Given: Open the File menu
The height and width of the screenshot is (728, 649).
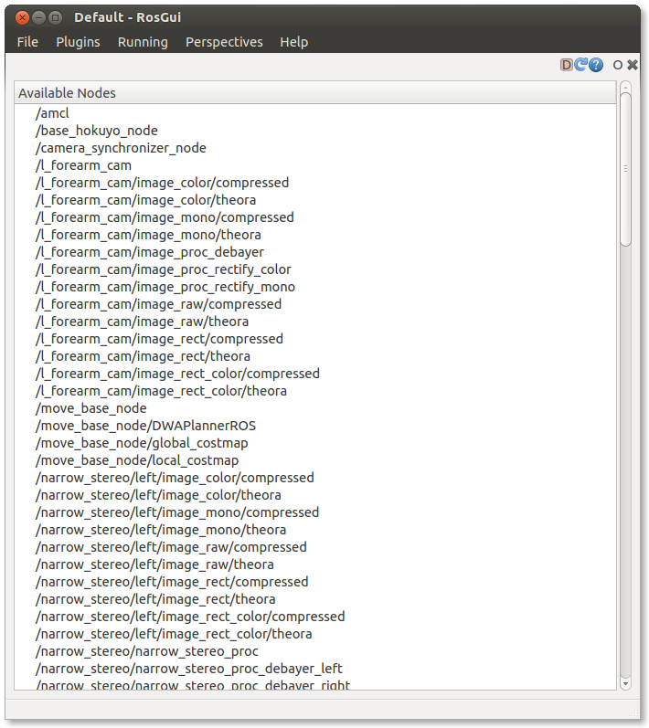Looking at the screenshot, I should [27, 42].
